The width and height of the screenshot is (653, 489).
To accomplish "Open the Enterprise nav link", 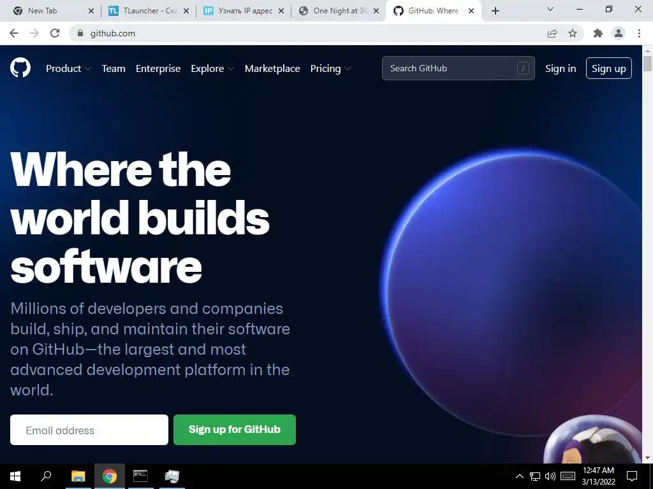I will click(158, 69).
